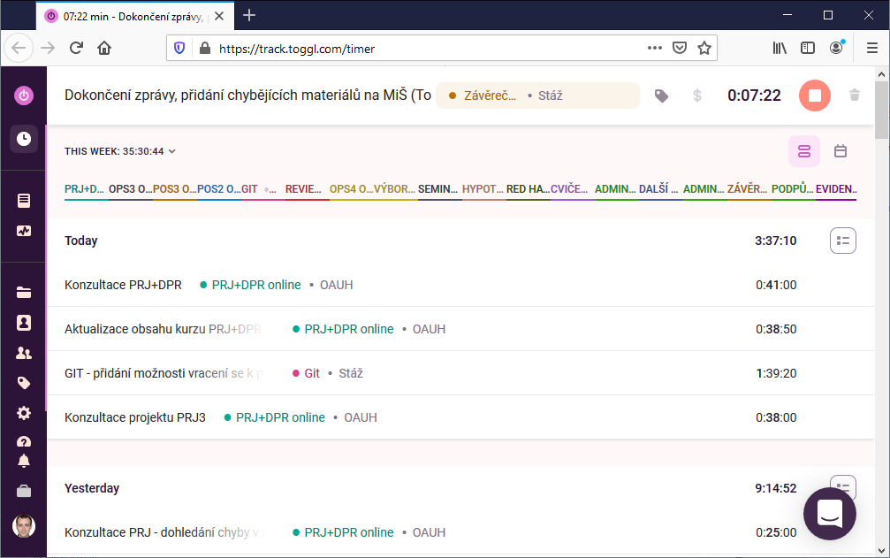Open Tags page from sidebar

[x=24, y=383]
